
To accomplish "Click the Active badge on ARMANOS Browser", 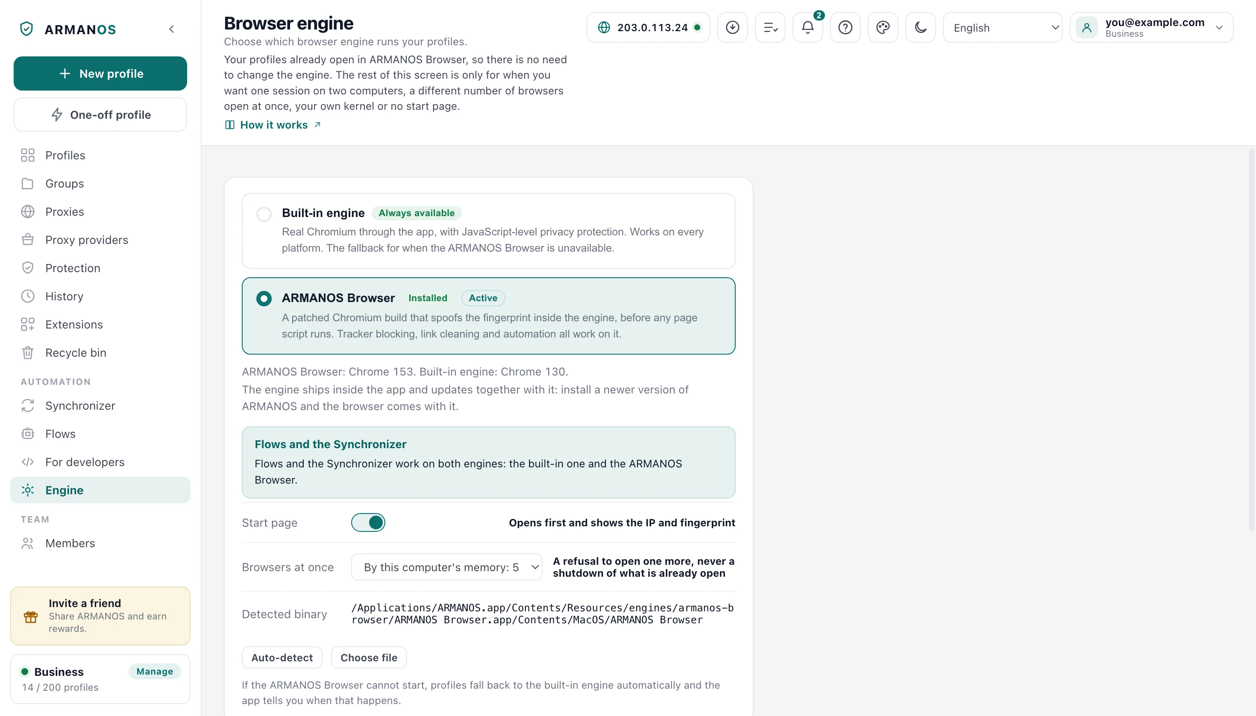I will (x=483, y=298).
